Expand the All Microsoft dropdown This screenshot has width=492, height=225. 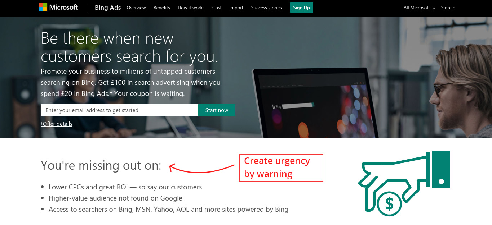coord(420,8)
